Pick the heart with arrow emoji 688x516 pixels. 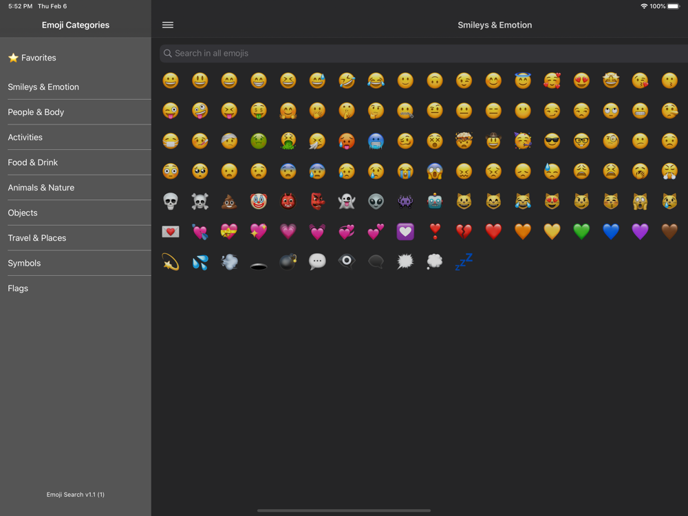200,231
